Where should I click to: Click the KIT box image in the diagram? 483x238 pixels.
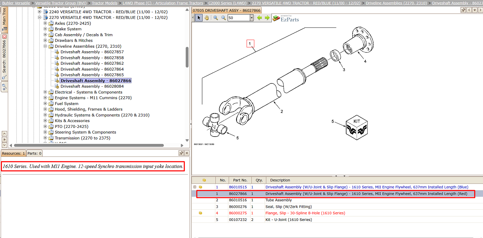point(357,127)
